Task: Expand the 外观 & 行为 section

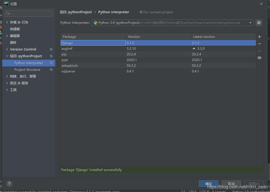Action: pos(7,22)
